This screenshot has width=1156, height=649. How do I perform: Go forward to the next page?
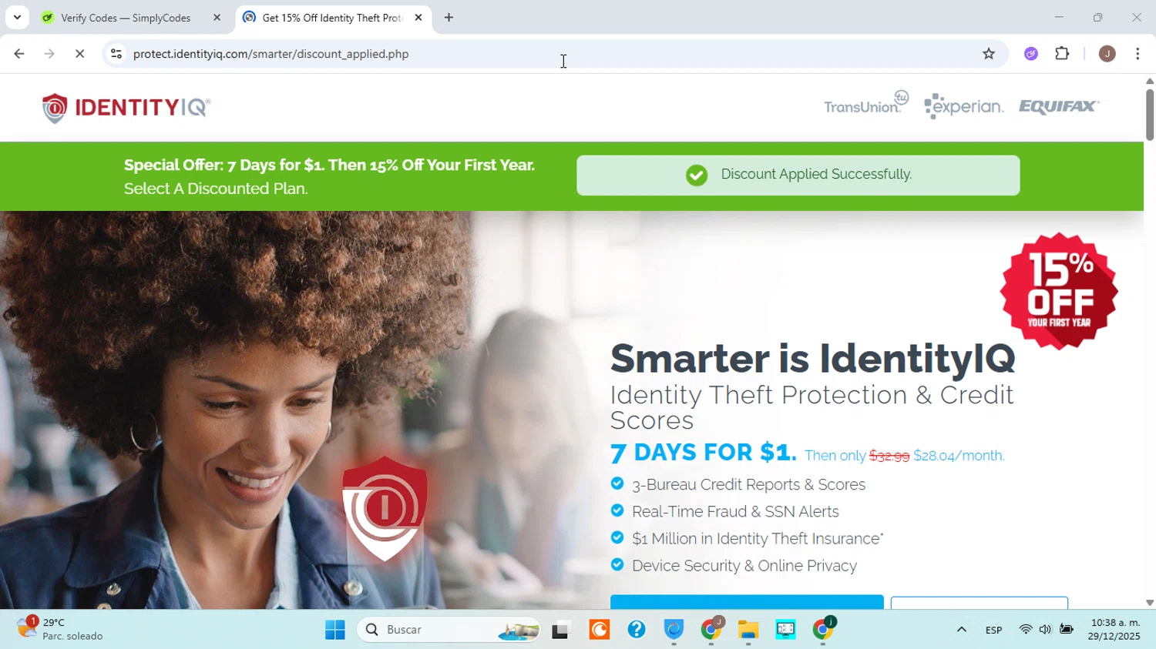pyautogui.click(x=49, y=54)
